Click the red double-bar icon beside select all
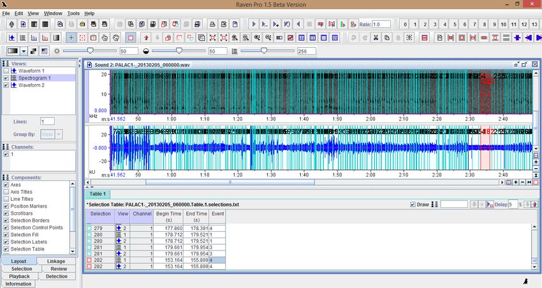 coord(425,38)
